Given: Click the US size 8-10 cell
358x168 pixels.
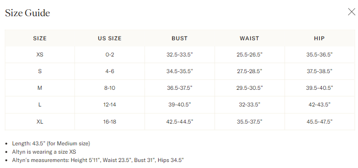Looking at the screenshot, I should point(109,88).
